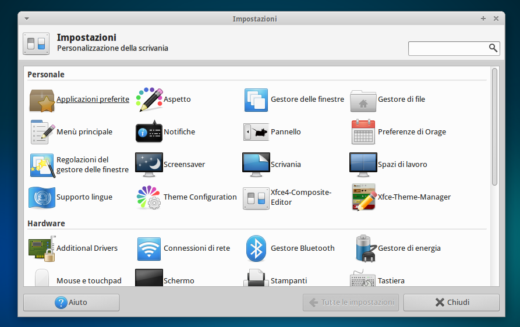This screenshot has height=327, width=520.
Task: Click the Chiudi button
Action: (451, 303)
